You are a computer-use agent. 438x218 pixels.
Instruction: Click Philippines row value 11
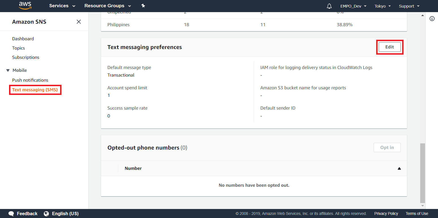pos(263,25)
